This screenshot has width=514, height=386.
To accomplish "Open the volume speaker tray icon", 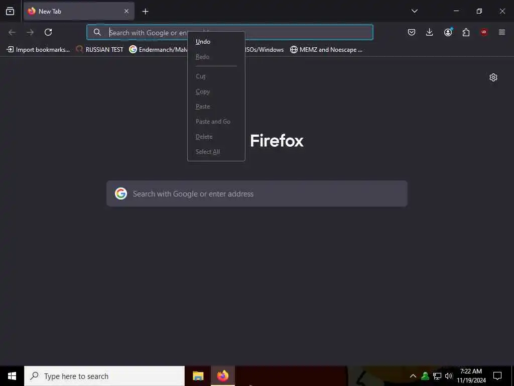I will pyautogui.click(x=449, y=376).
